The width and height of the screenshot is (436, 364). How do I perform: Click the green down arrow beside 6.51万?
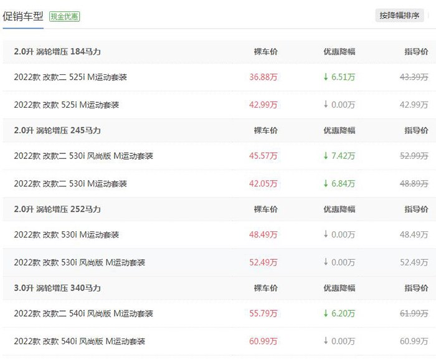[326, 77]
